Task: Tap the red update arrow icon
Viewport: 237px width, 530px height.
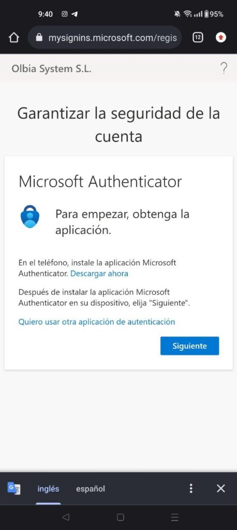Action: [221, 37]
